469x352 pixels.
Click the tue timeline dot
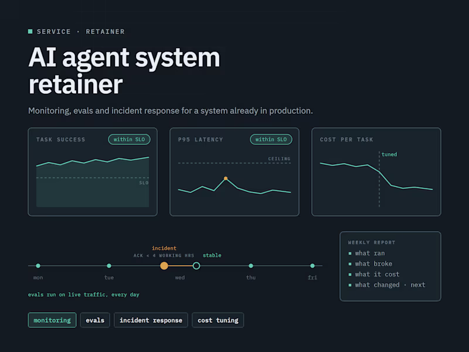point(109,266)
